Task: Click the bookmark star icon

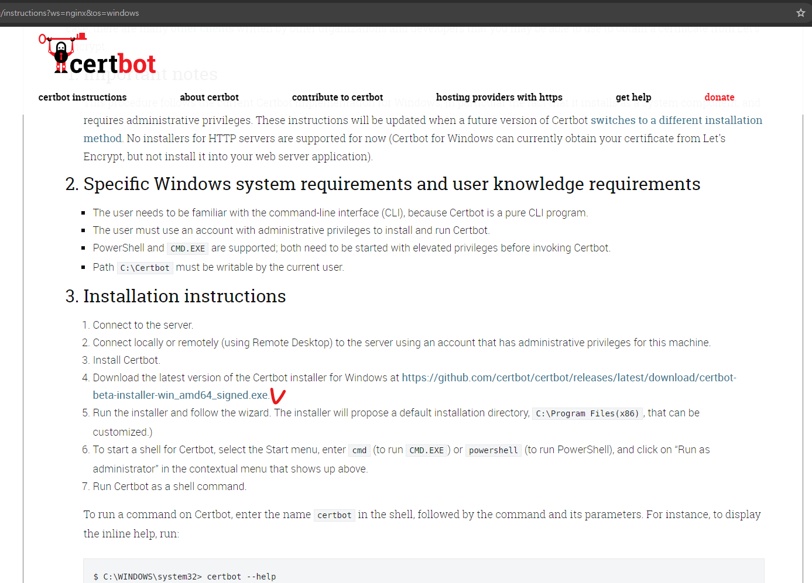Action: point(800,13)
